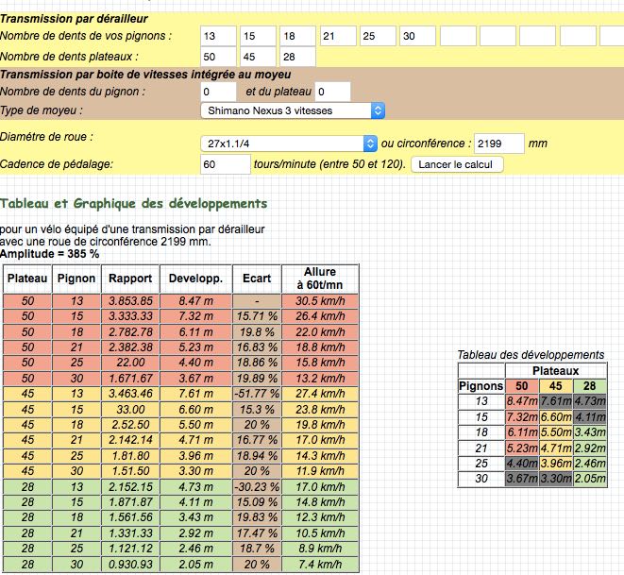Screen dimensions: 624x575
Task: Select the circonférence field showing 2199
Action: (499, 144)
